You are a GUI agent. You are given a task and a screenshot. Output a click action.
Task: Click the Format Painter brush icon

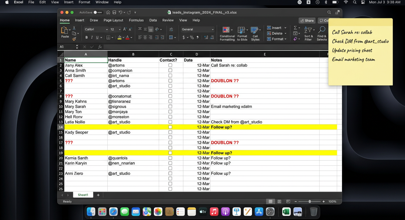tap(74, 39)
